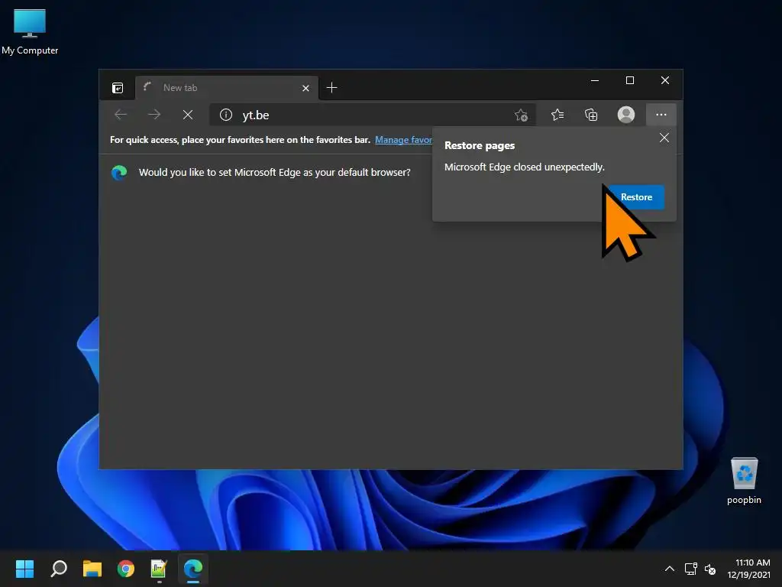Click the Restore button
782x587 pixels.
(636, 197)
